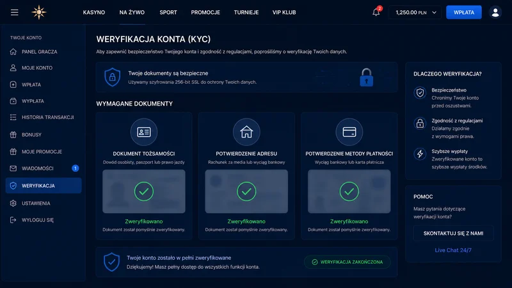Click 'Twoje konto zostało w pełni zweryfikowane' text

[x=179, y=258]
